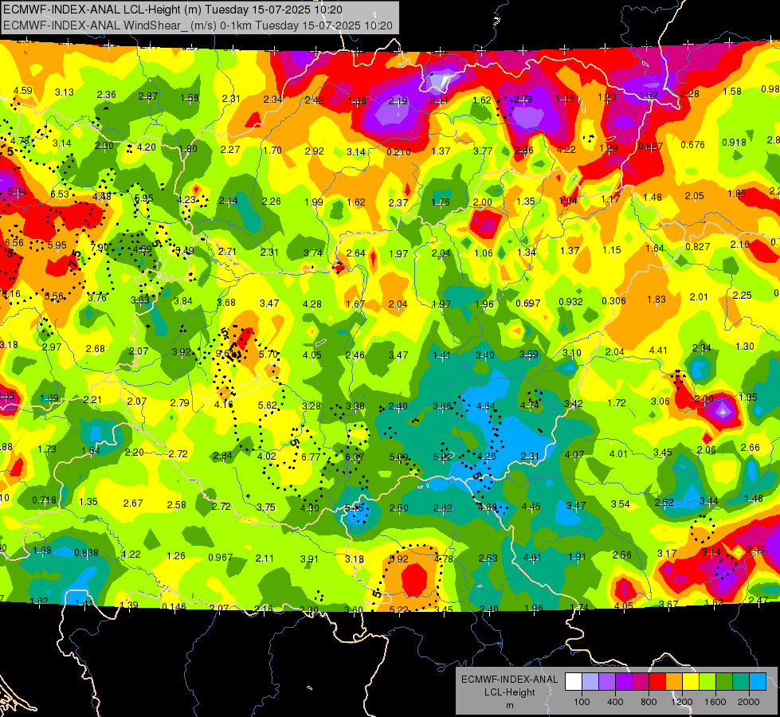
Task: Click wind shear value 4.45
Action: coord(531,507)
